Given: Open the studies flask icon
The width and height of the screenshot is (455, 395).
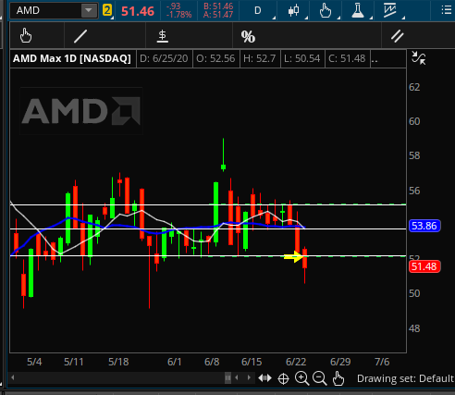Looking at the screenshot, I should 358,10.
